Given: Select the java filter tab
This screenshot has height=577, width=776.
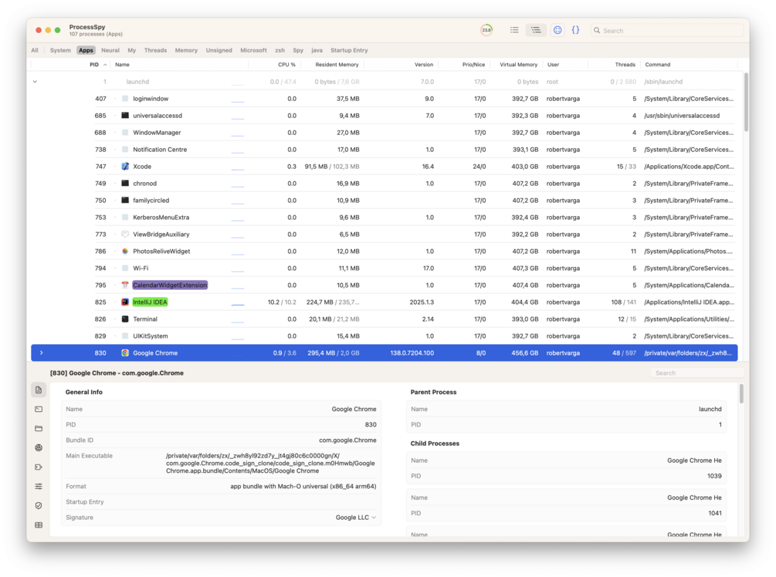Looking at the screenshot, I should (317, 50).
